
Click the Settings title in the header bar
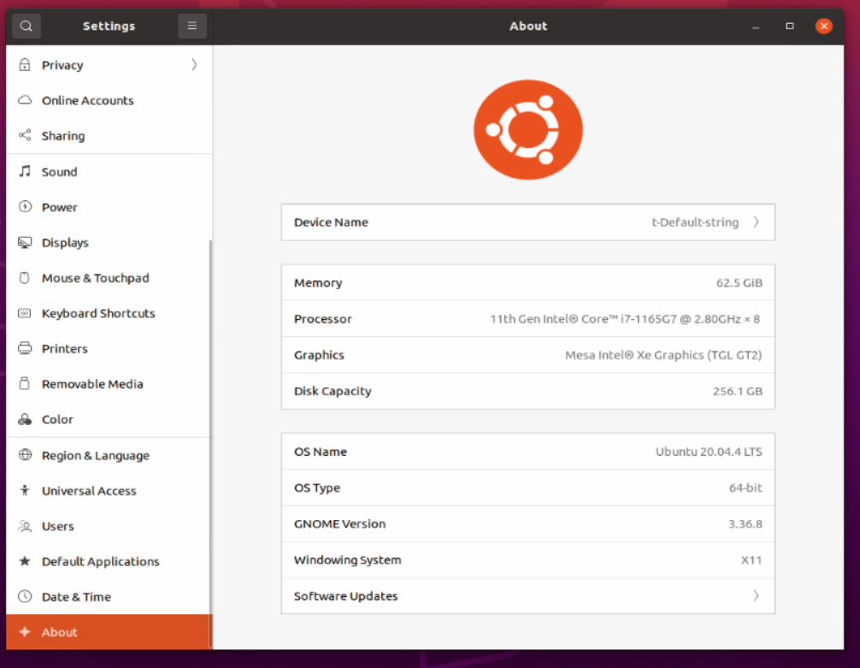click(109, 26)
